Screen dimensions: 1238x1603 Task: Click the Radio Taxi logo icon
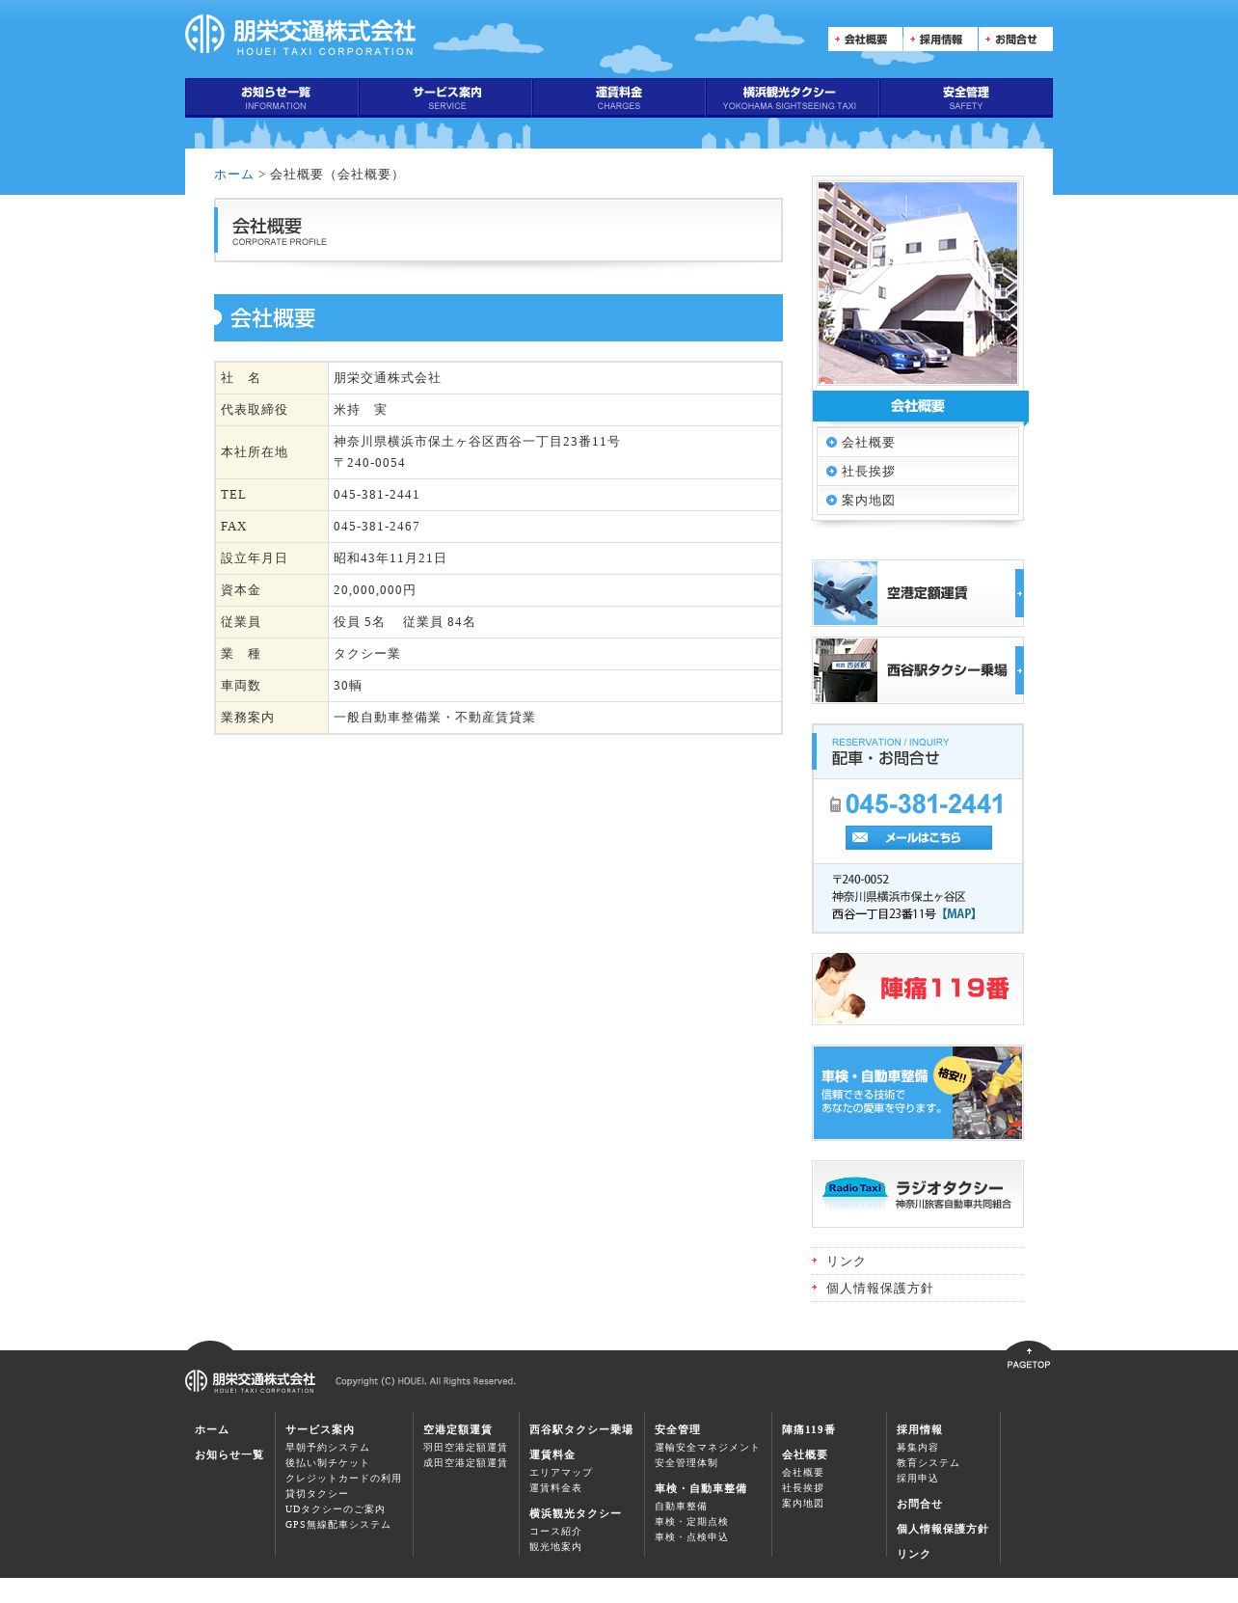click(x=855, y=1190)
